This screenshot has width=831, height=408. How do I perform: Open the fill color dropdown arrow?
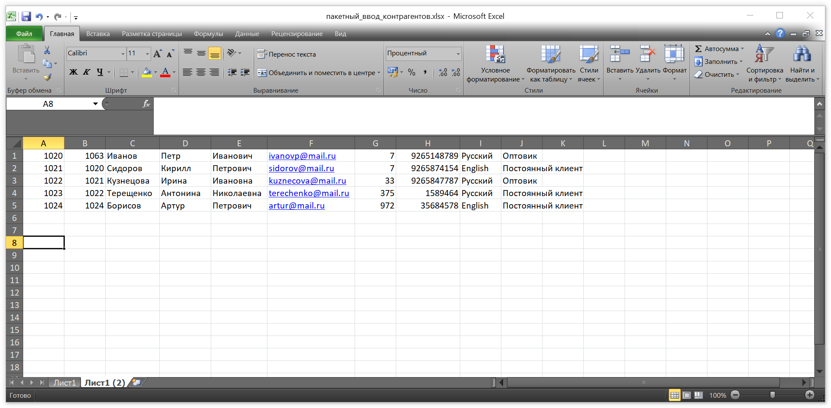point(155,73)
